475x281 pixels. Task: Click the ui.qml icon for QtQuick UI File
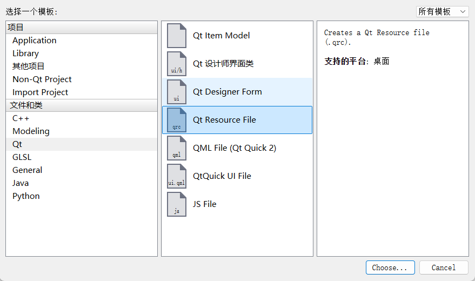pyautogui.click(x=177, y=176)
